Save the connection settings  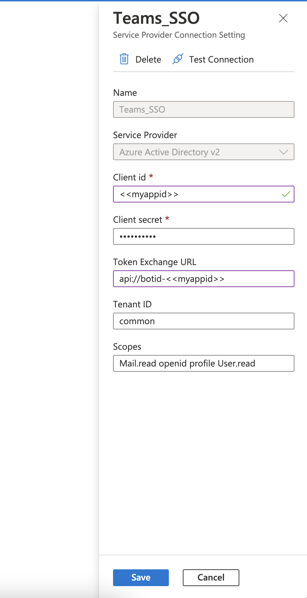pos(141,577)
